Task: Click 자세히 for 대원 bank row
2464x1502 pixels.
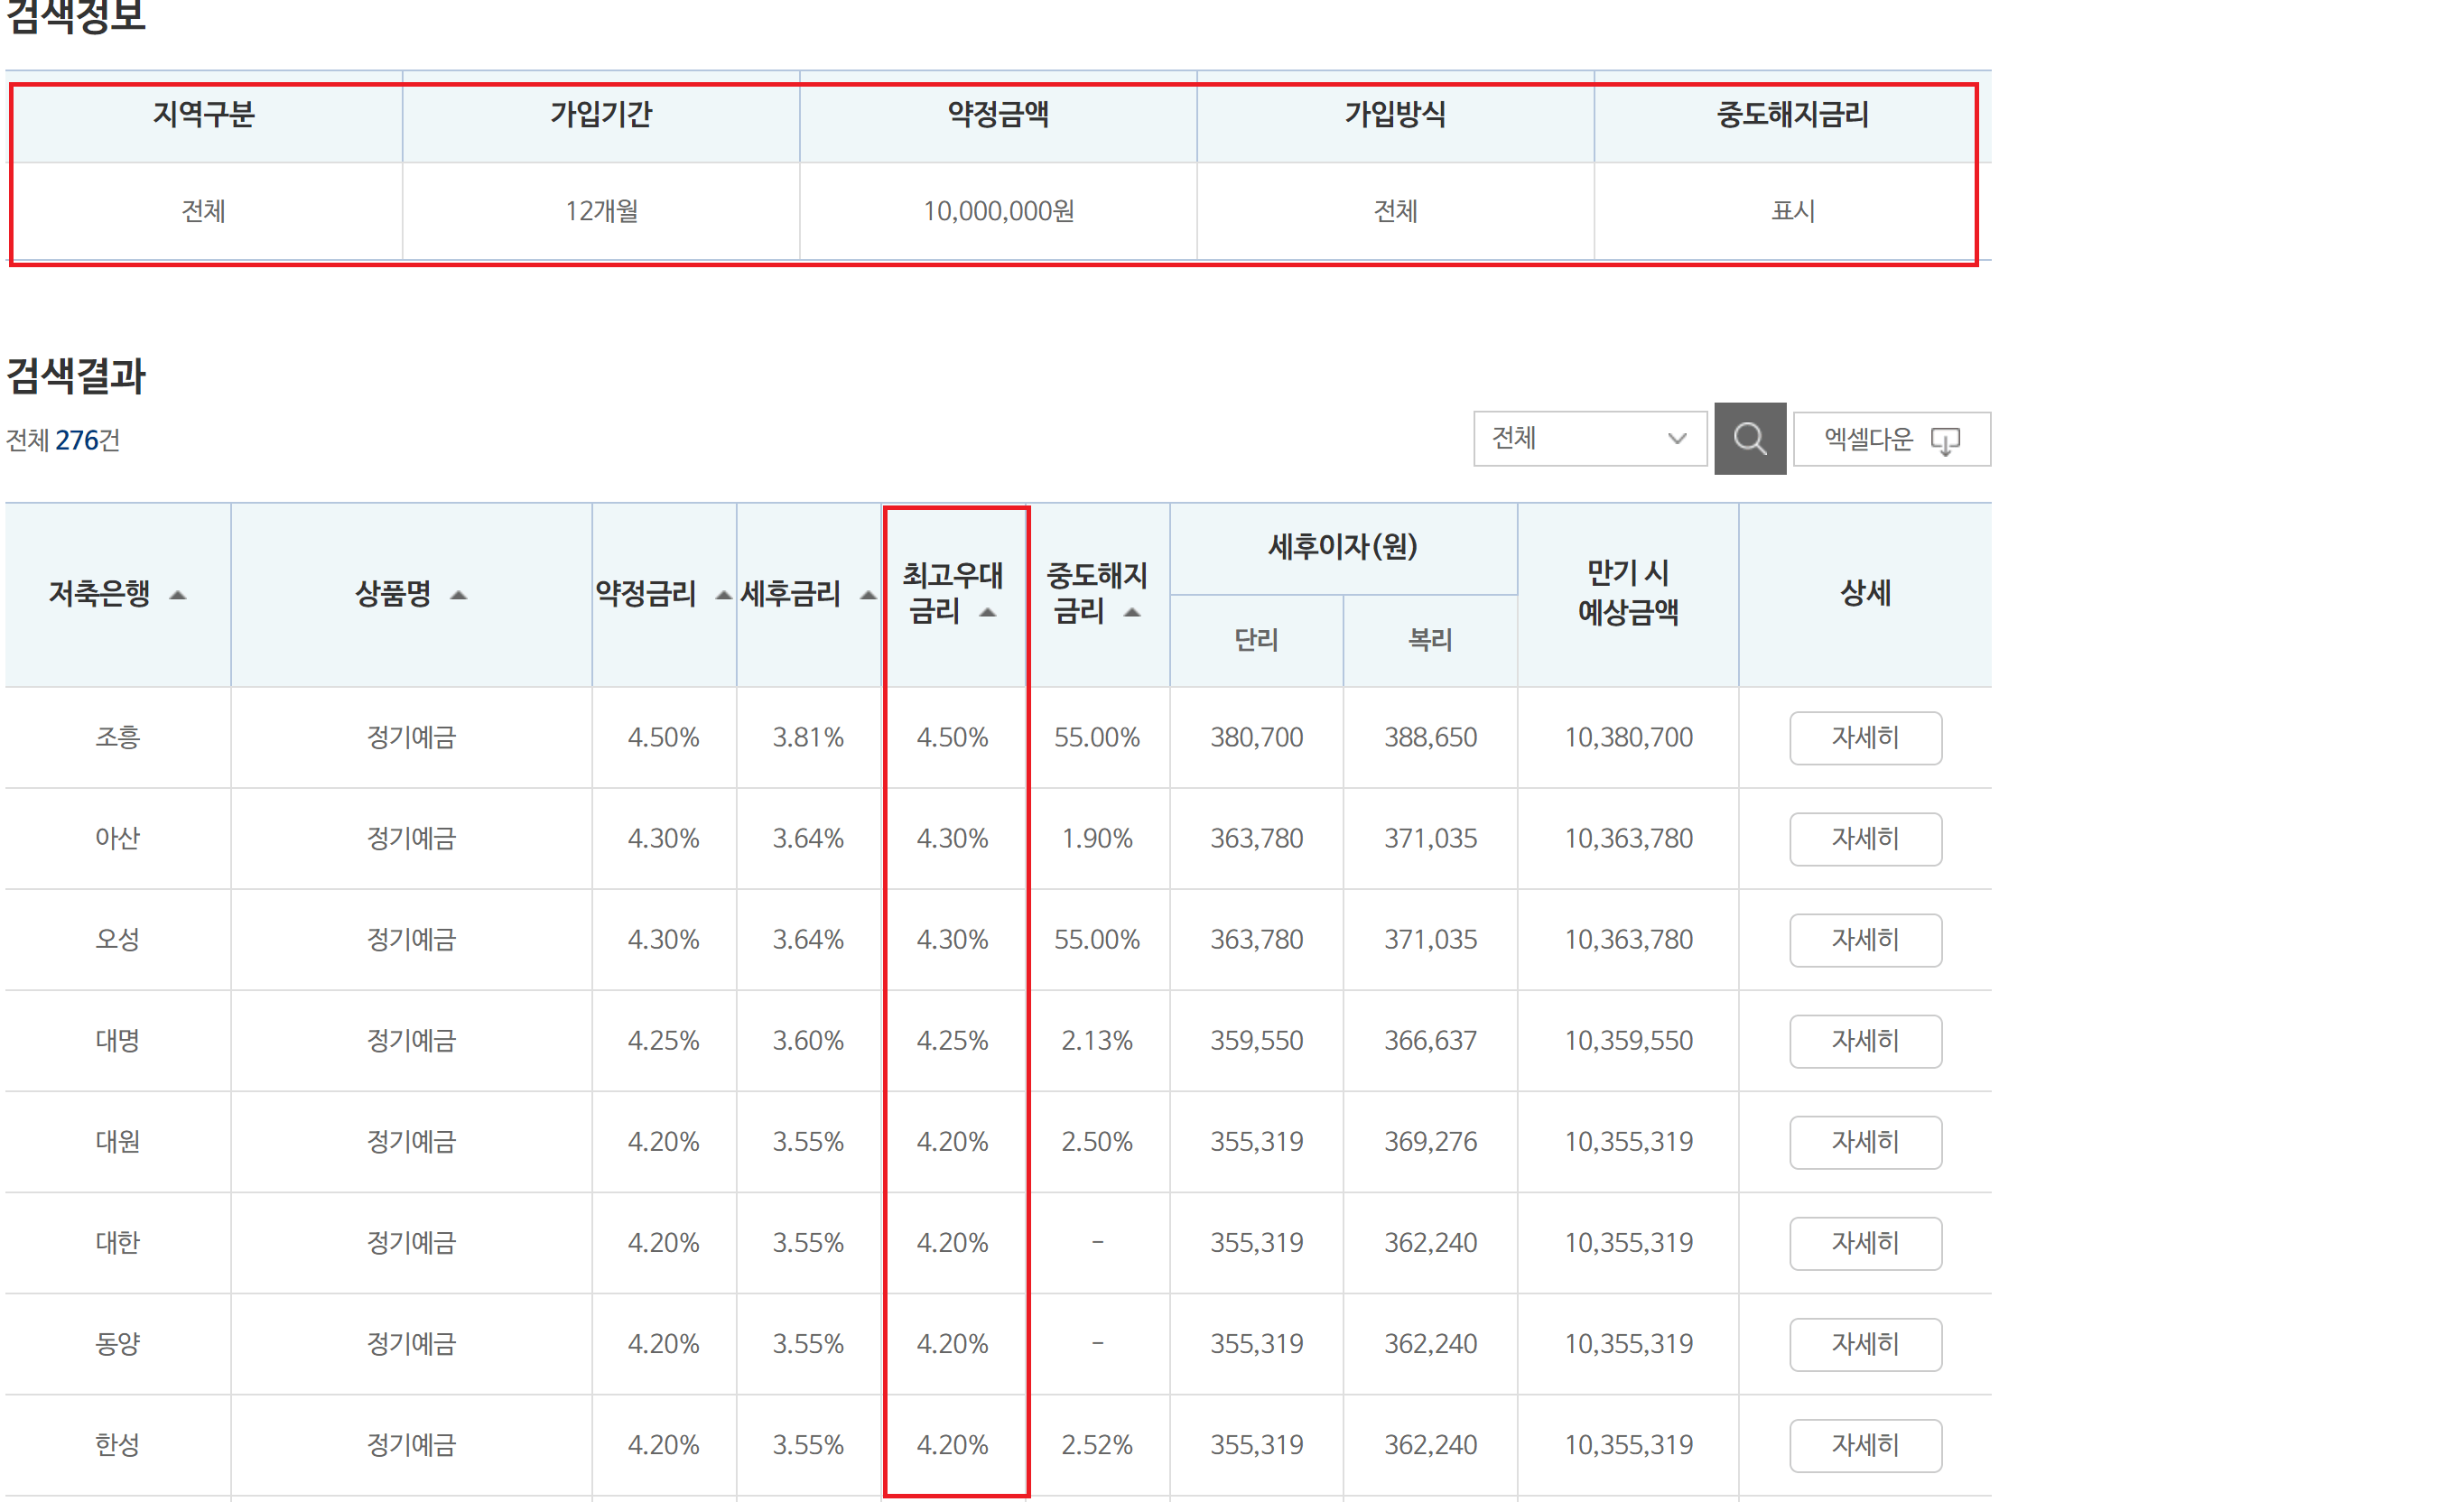Action: 1865,1142
